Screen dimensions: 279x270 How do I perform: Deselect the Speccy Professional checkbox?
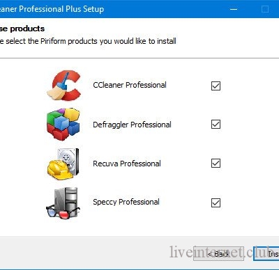216,202
